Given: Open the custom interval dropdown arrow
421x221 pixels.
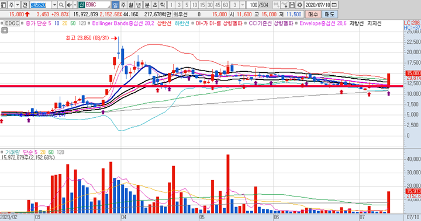Looking at the screenshot, I should click(243, 5).
